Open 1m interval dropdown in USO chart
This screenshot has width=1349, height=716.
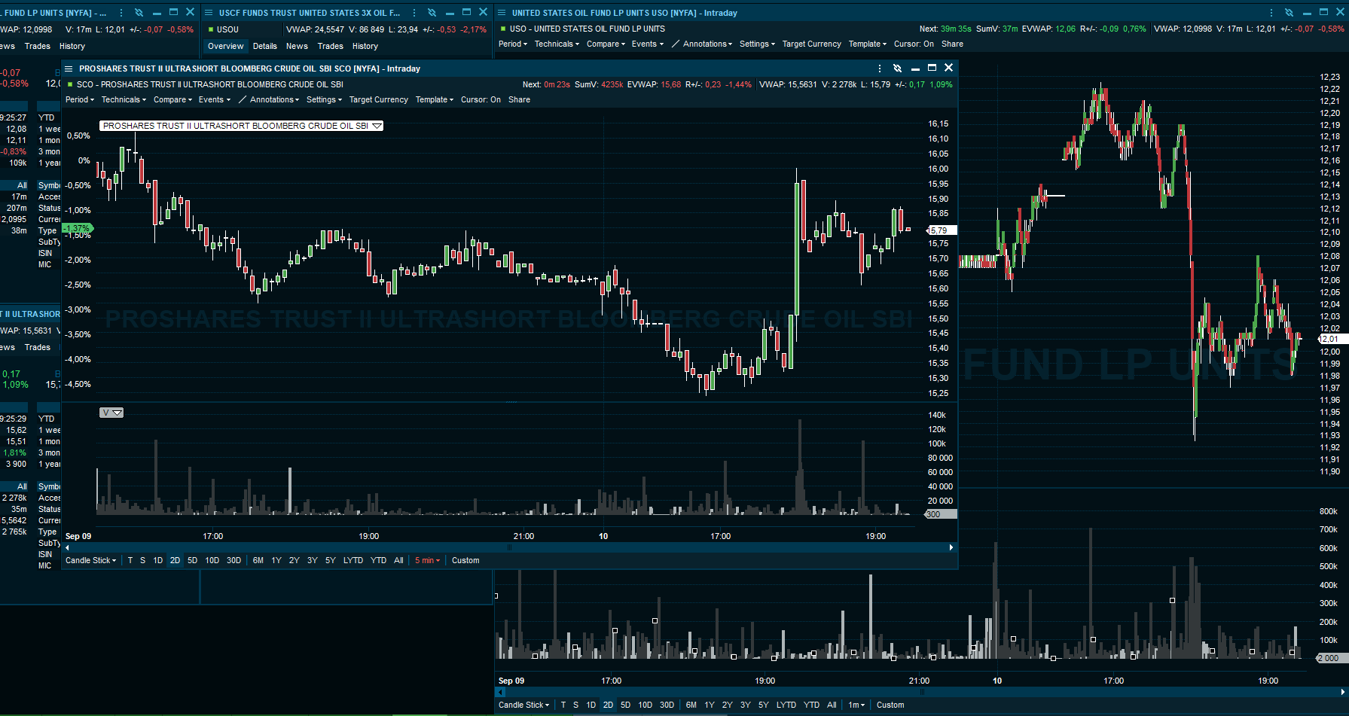coord(856,705)
